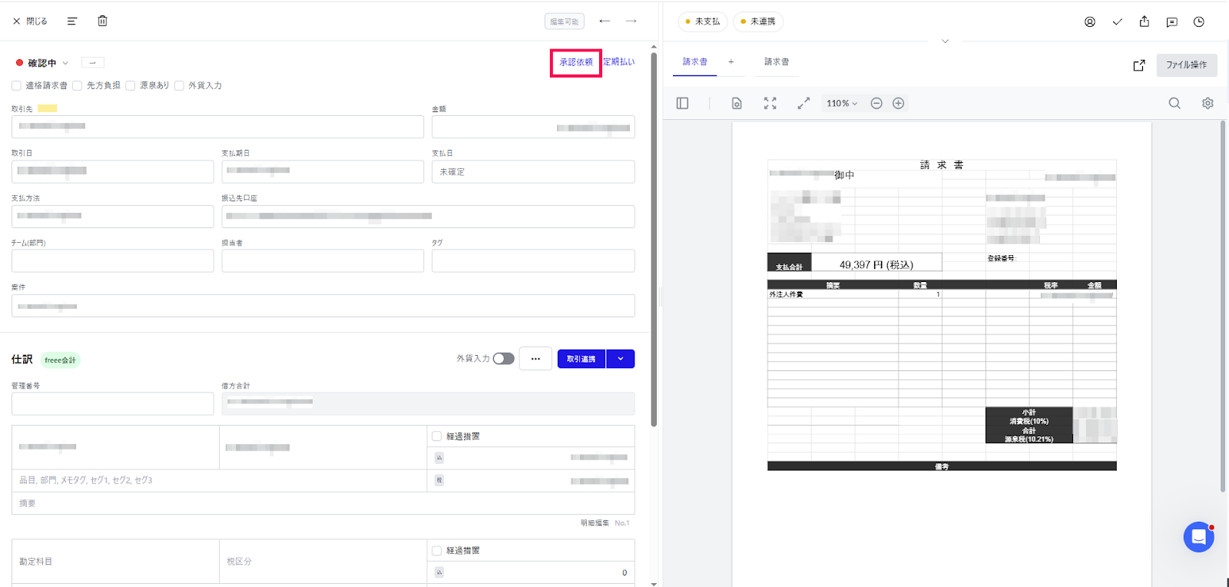Open the 110% zoom level dropdown

point(842,103)
